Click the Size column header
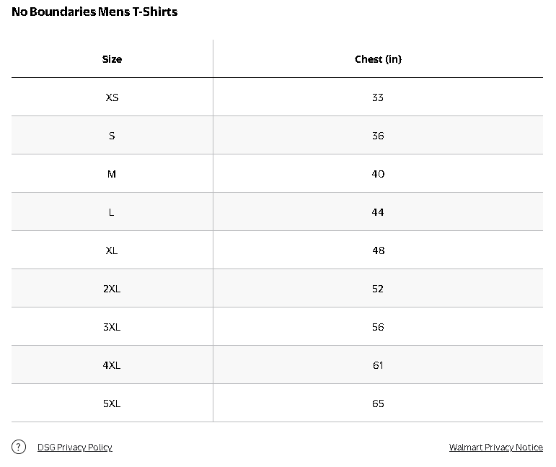This screenshot has width=556, height=467. [112, 59]
